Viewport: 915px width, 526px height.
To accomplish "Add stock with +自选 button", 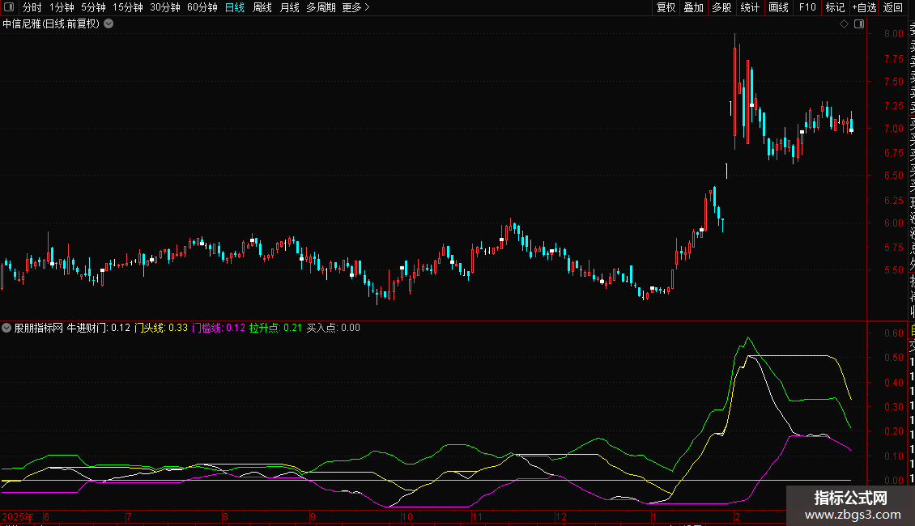I will point(864,8).
